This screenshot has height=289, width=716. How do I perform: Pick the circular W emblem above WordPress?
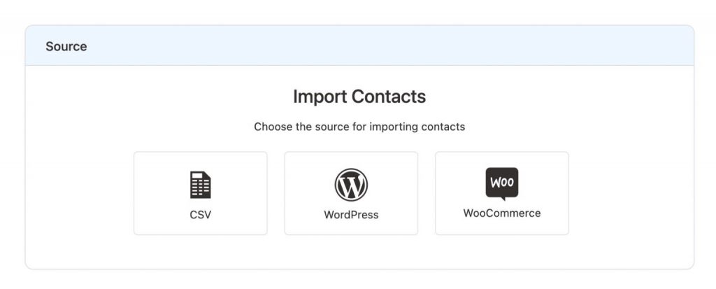point(351,185)
